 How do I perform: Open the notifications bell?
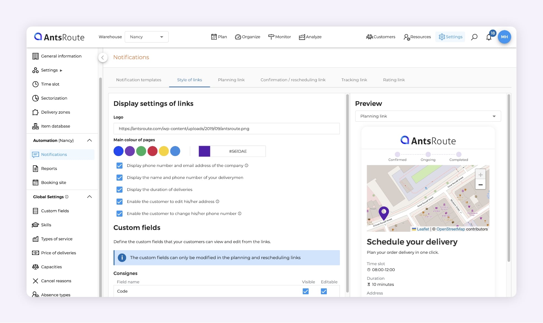pos(489,37)
